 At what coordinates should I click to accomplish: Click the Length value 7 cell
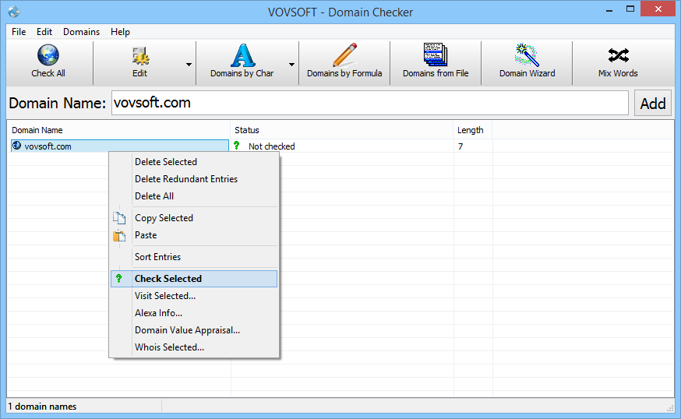460,146
